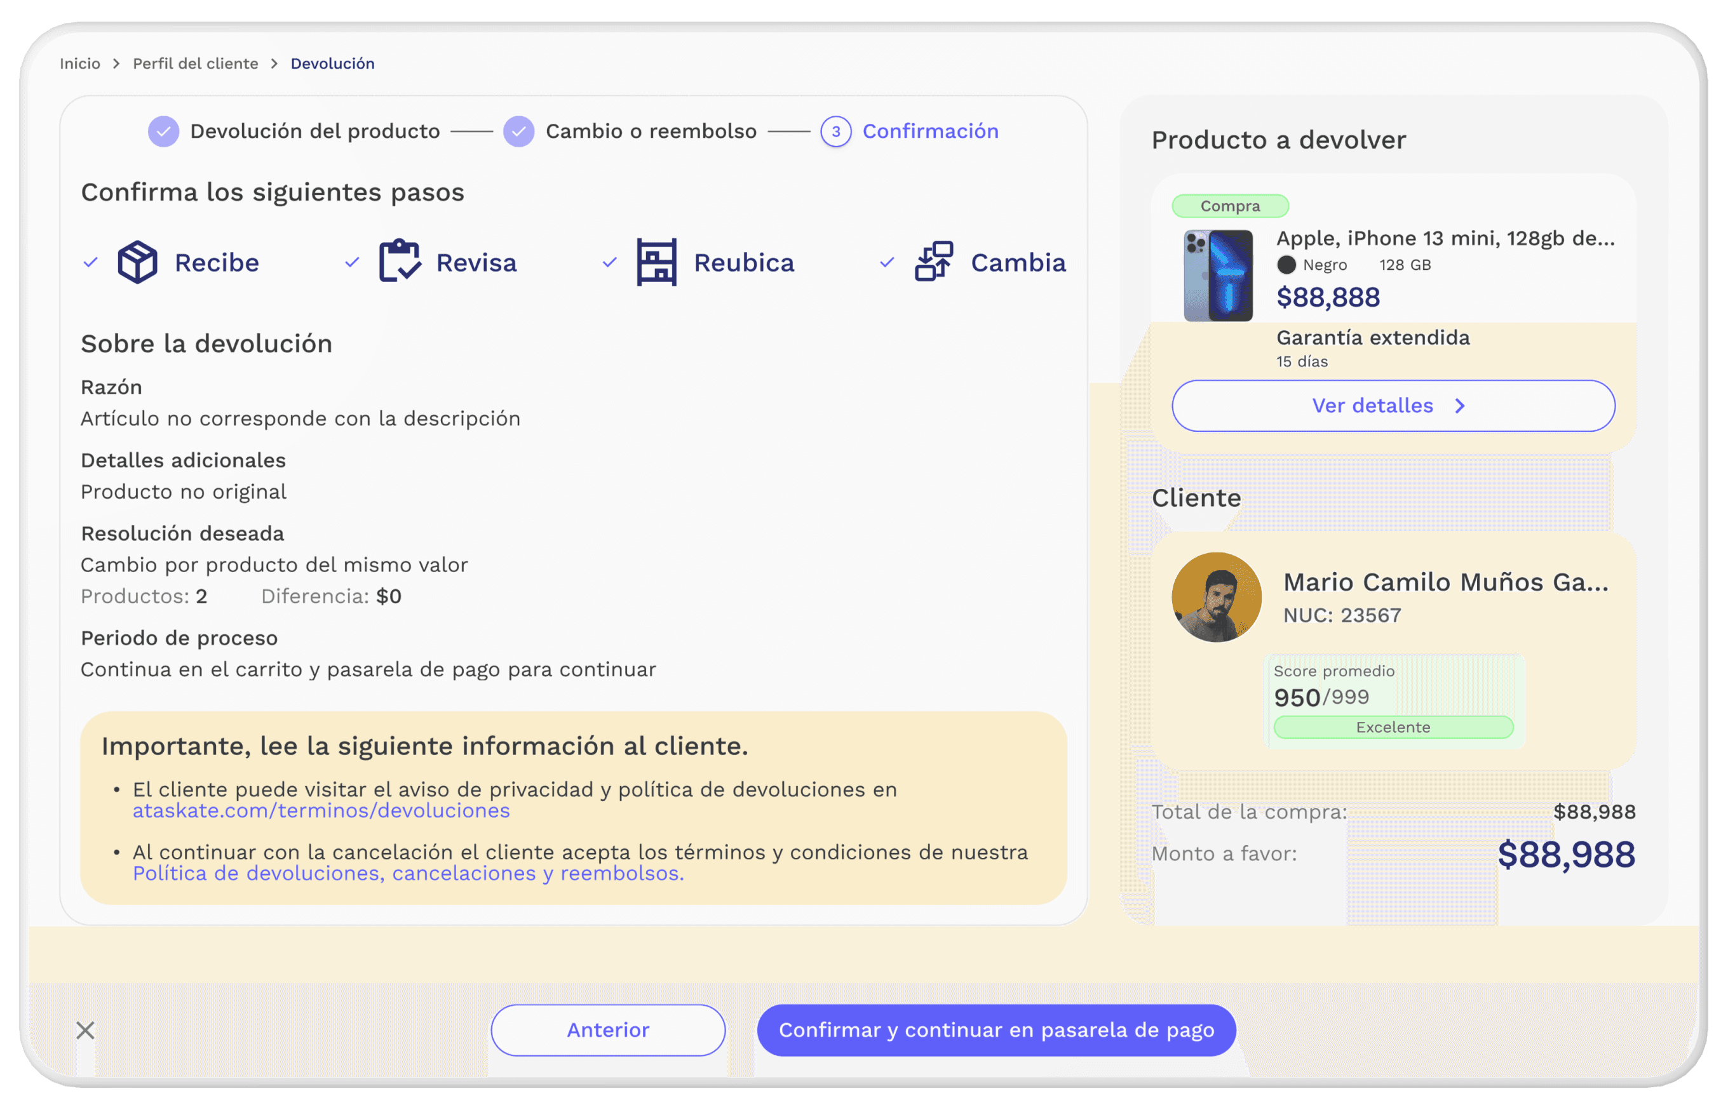Click the Revisa clipboard icon

[x=400, y=262]
